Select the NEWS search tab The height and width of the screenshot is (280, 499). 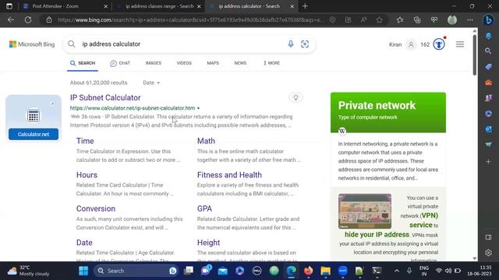(x=240, y=63)
